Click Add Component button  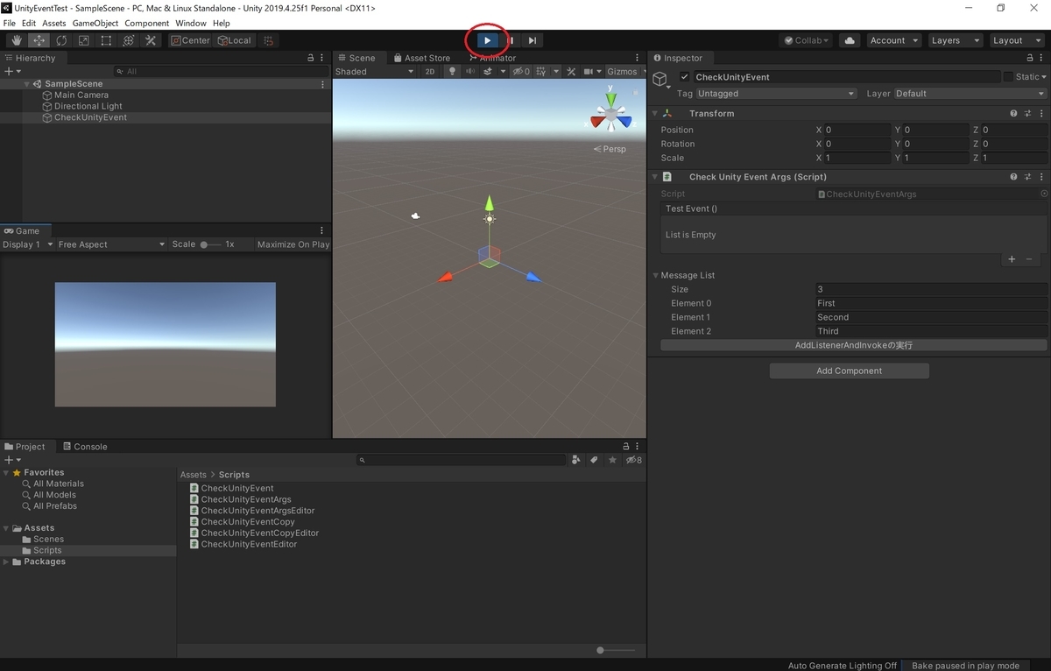pos(849,371)
